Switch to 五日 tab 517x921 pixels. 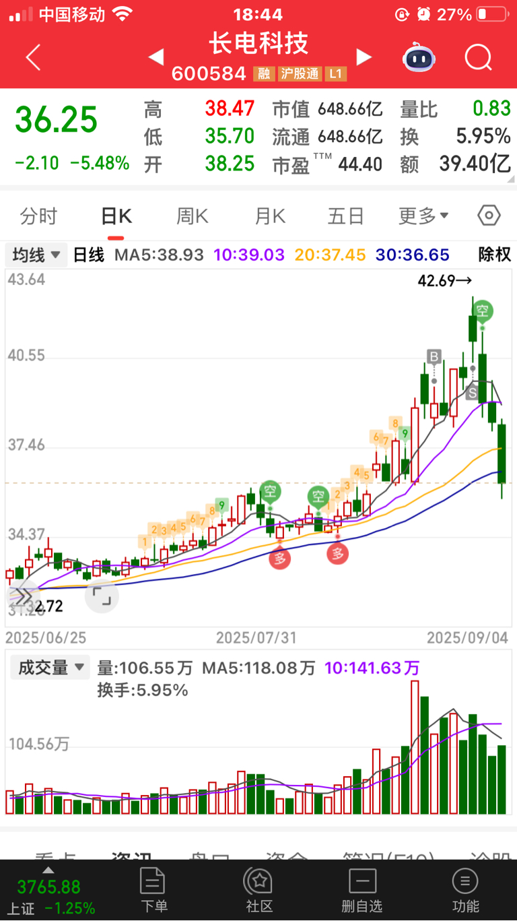click(x=346, y=216)
